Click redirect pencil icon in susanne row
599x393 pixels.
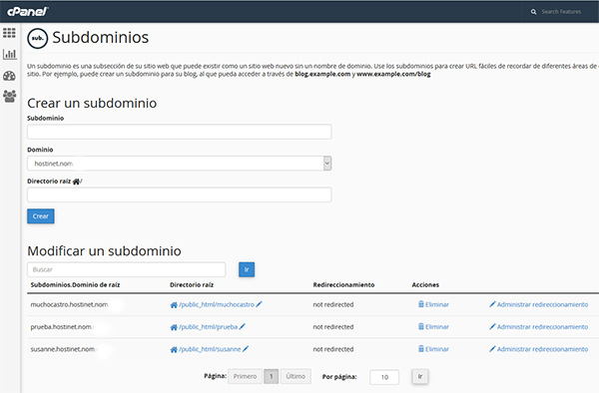[x=492, y=349]
